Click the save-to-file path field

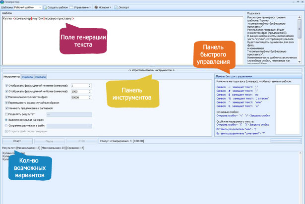coord(69,126)
